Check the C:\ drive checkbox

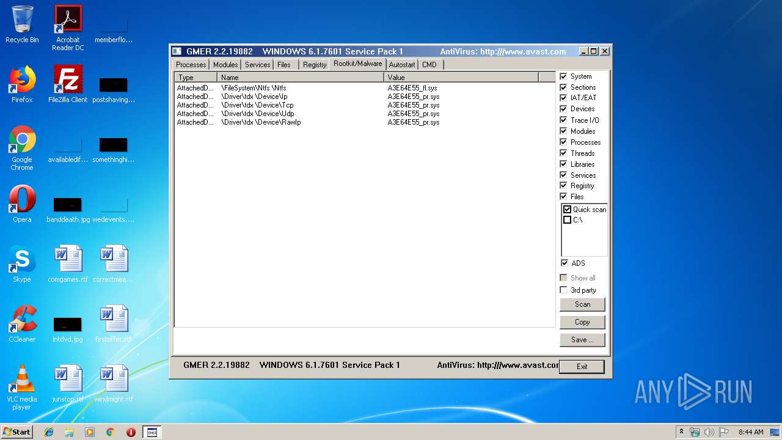pyautogui.click(x=567, y=220)
